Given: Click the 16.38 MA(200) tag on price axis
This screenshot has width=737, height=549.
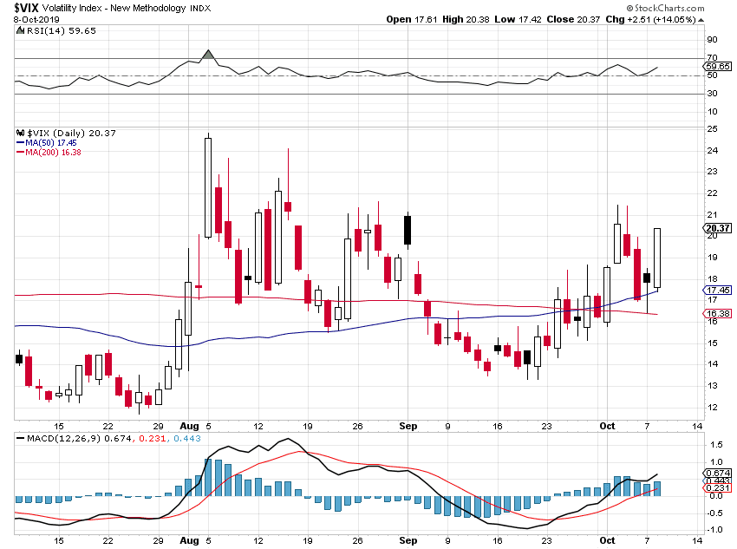Looking at the screenshot, I should click(718, 313).
